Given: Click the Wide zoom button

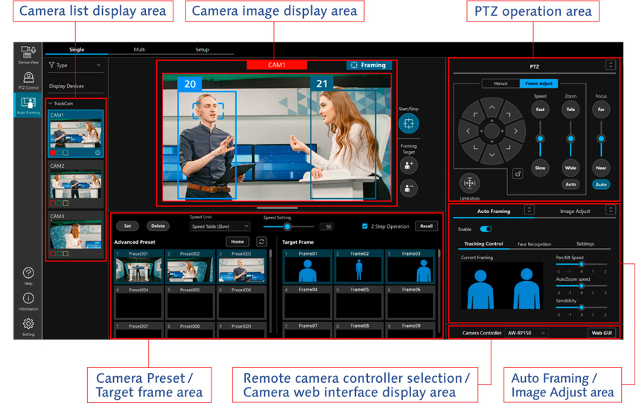Looking at the screenshot, I should click(x=570, y=168).
